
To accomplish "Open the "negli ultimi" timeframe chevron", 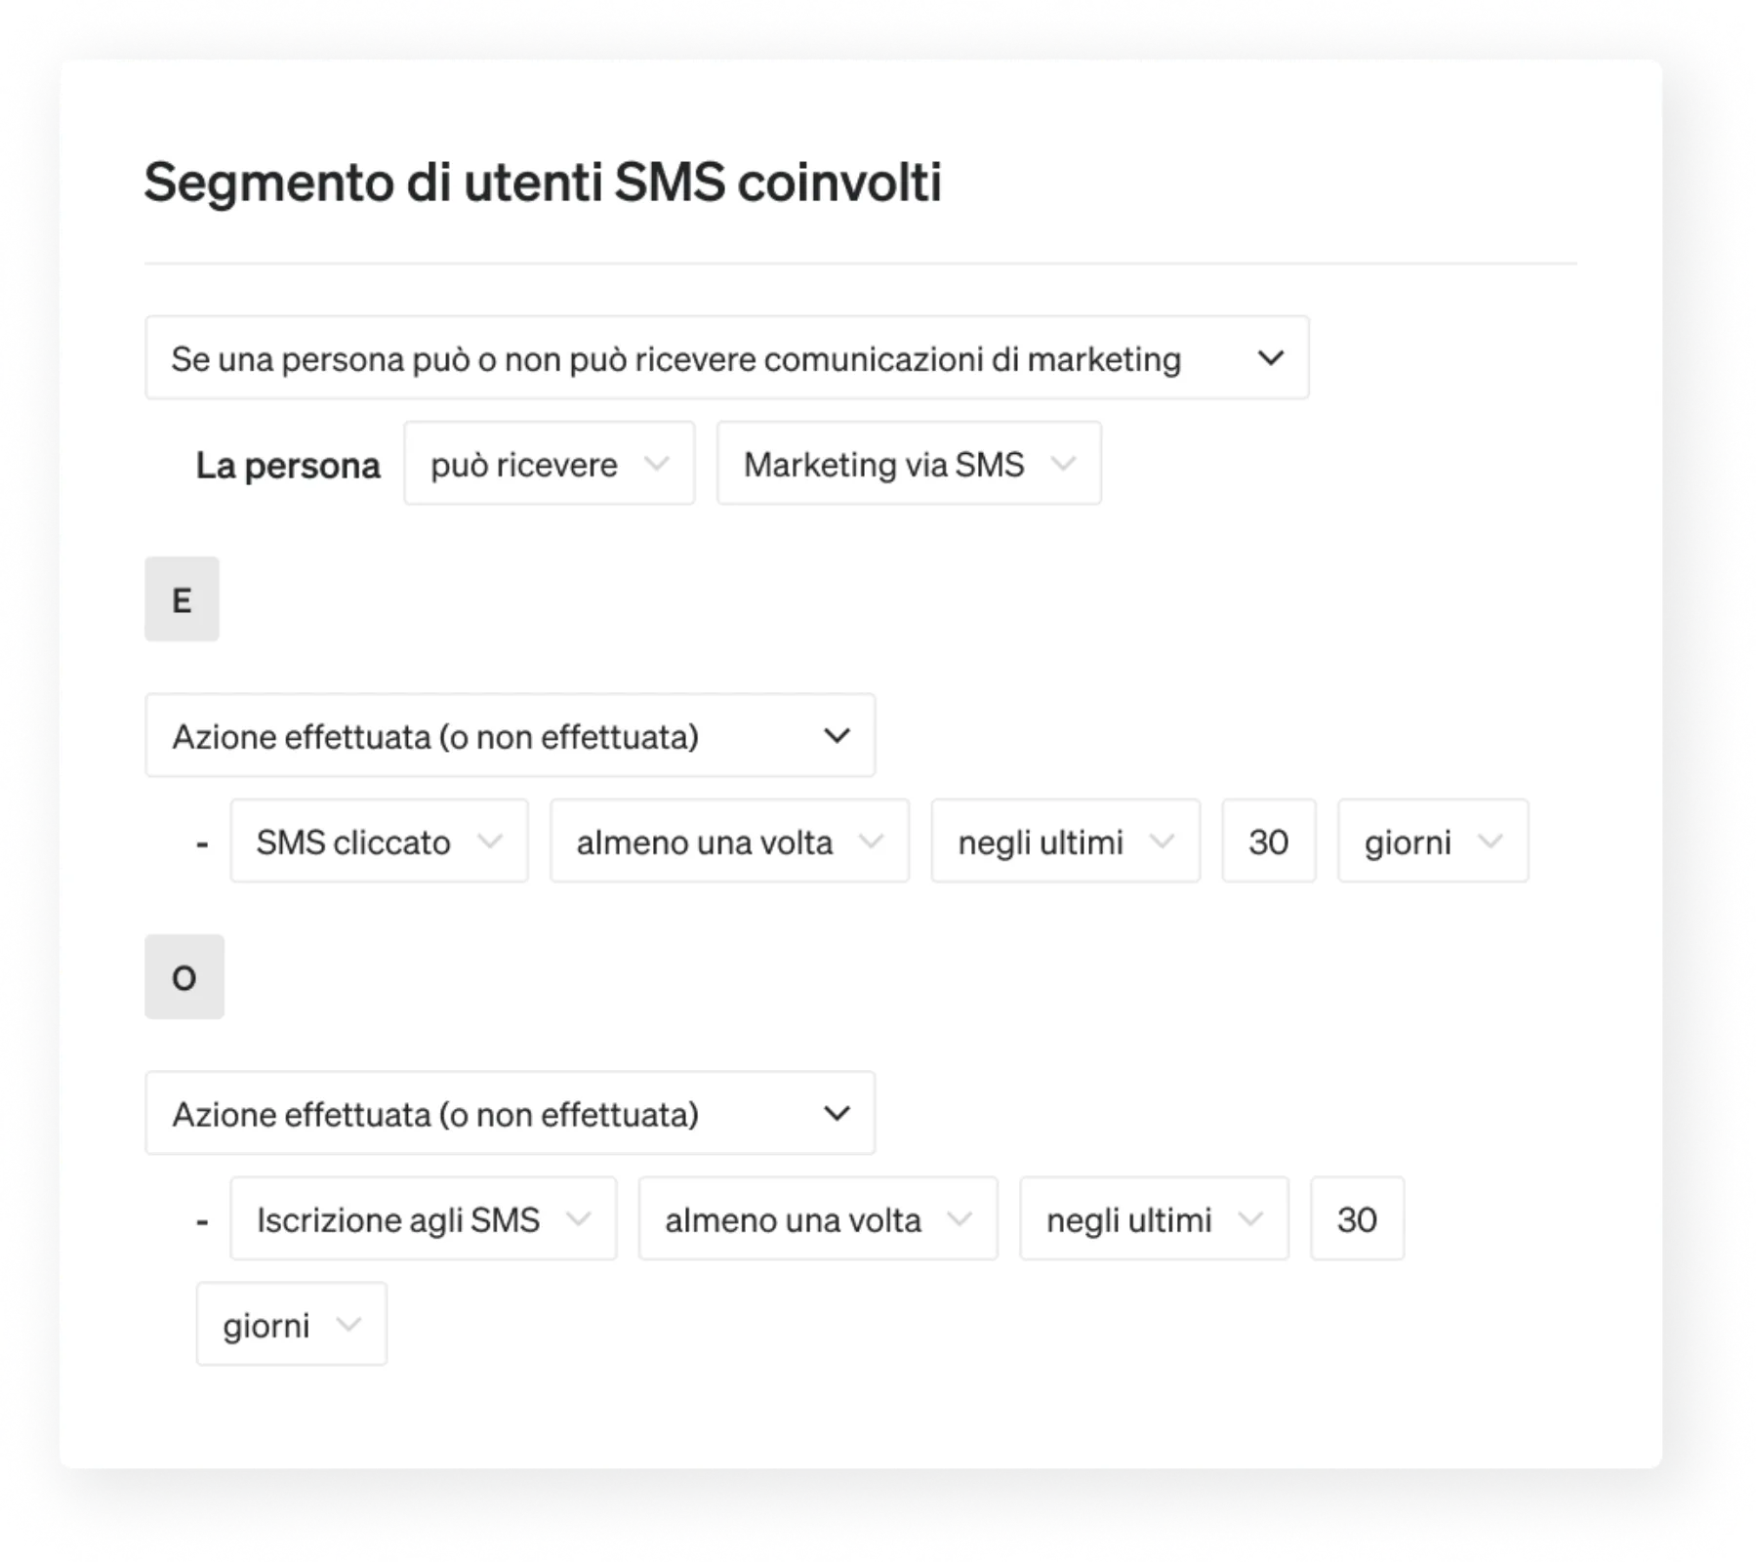I will tap(1162, 841).
